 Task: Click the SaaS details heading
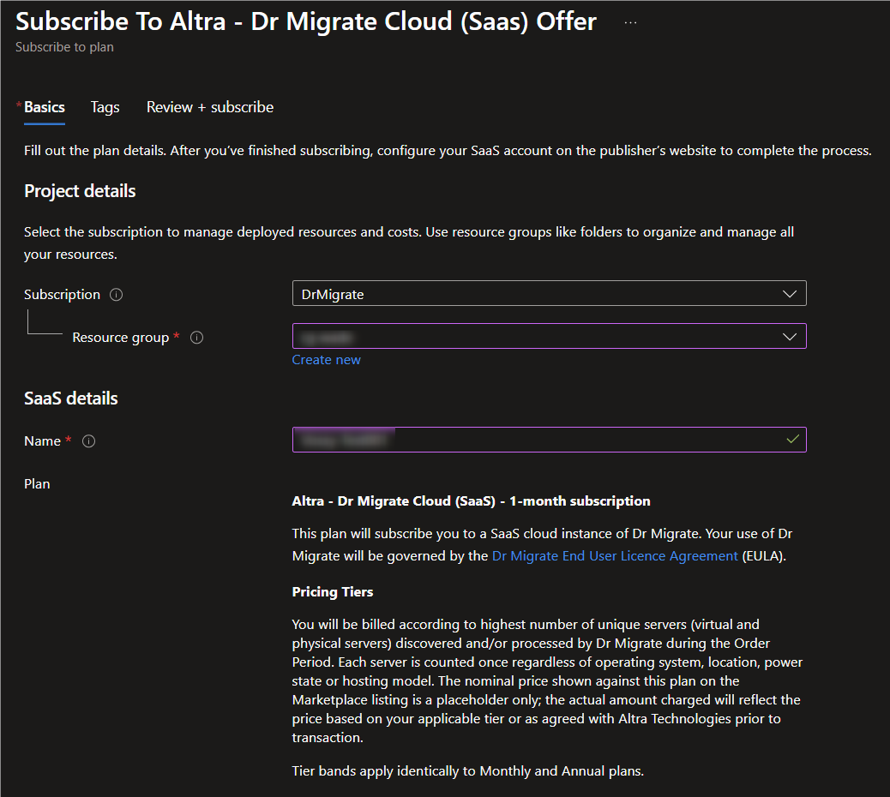pyautogui.click(x=71, y=398)
